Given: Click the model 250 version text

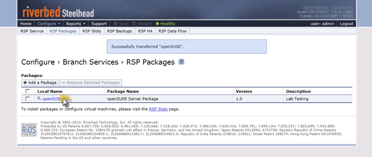Looking at the screenshot, I should [325, 12].
